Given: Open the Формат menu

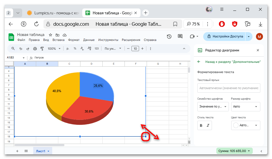Looking at the screenshot, I should (74, 40).
